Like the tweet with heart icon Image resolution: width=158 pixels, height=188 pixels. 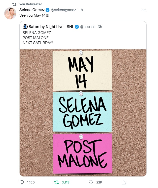[x=91, y=182]
